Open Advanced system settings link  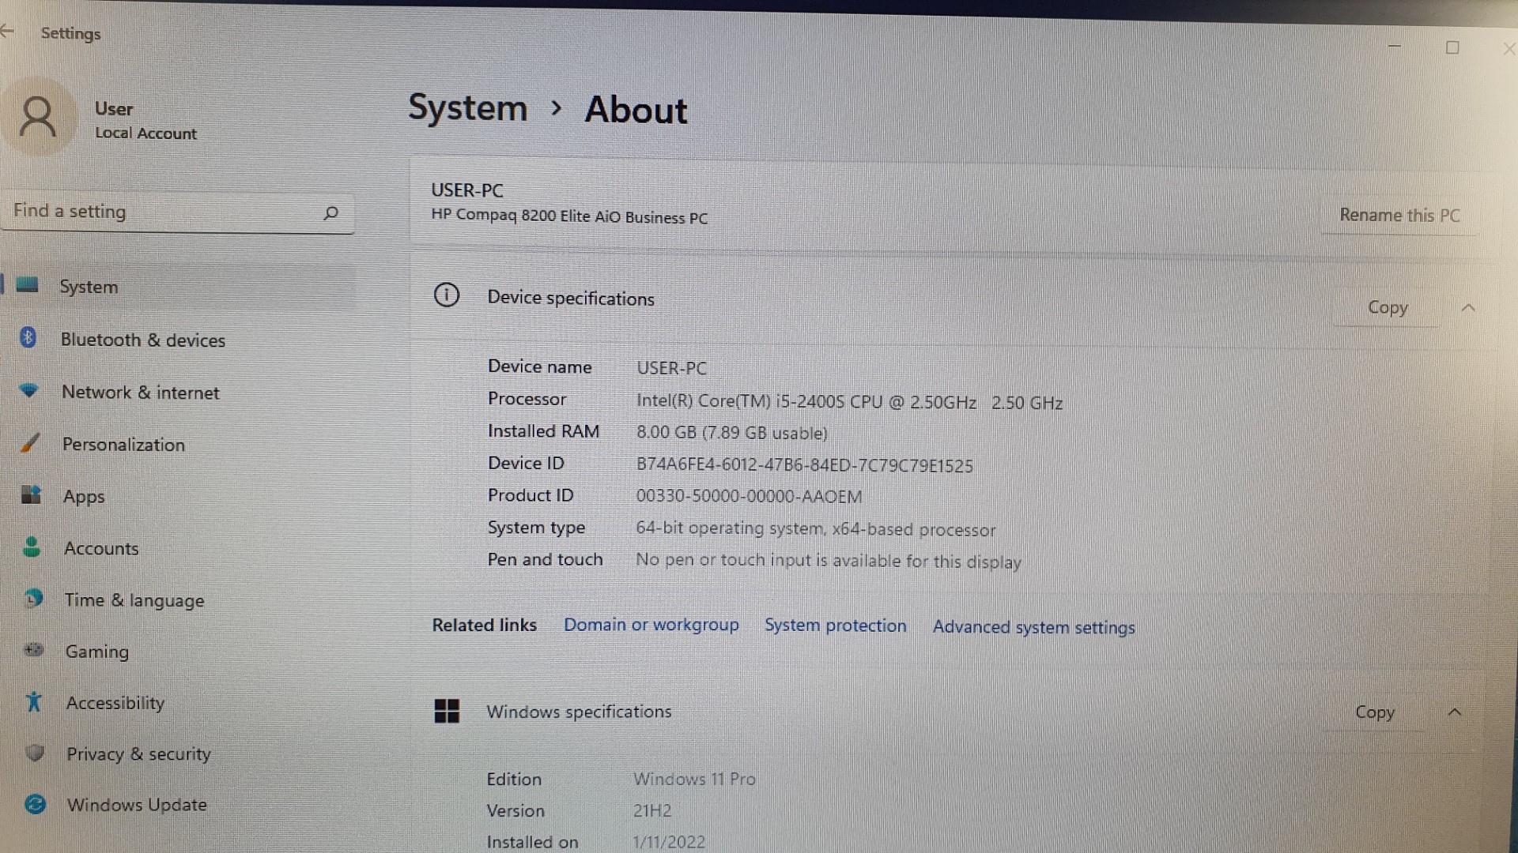[x=1034, y=627]
